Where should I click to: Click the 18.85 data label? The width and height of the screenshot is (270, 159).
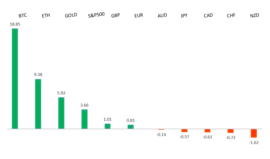coord(15,24)
